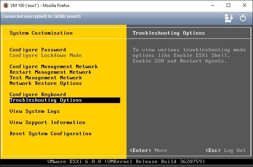
Task: Select Configure Keyboard entry
Action: 38,94
